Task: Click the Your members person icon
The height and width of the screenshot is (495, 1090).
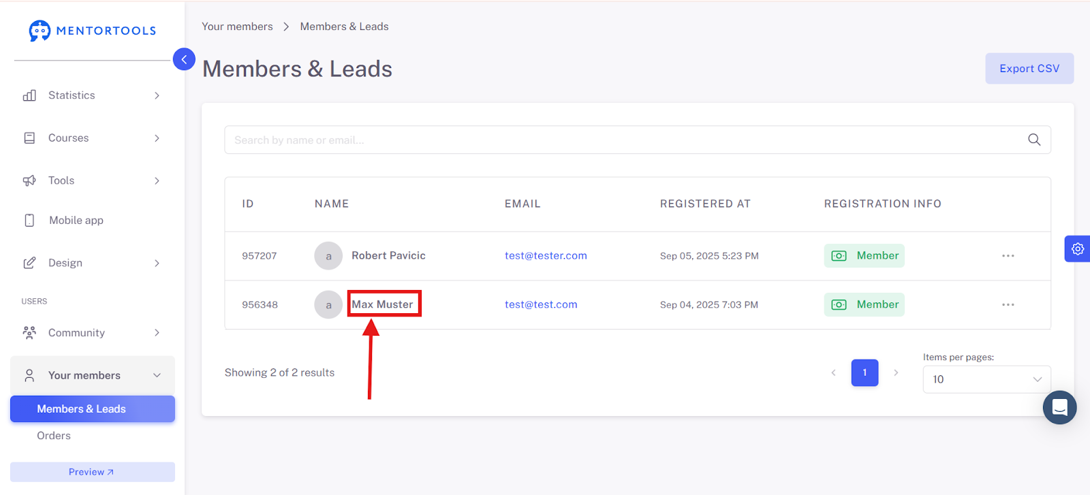Action: pyautogui.click(x=29, y=375)
